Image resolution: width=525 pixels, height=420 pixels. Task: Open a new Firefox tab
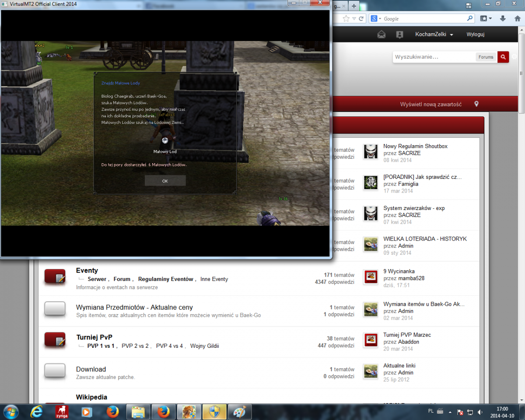[353, 6]
